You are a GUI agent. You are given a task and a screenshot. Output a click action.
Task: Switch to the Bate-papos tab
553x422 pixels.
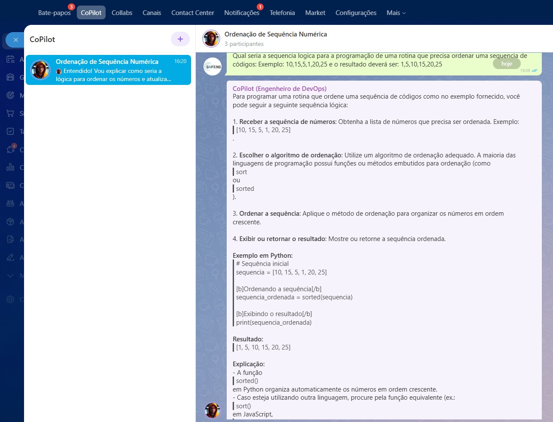coord(54,13)
